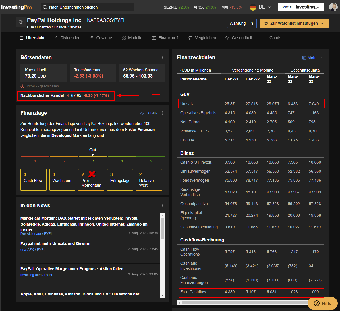This screenshot has width=340, height=311.
Task: Click the calendar icon next to Mehr
Action: [x=304, y=58]
